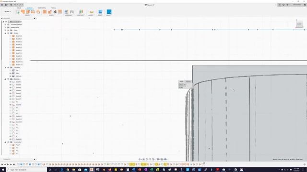
Task: Click the RIGHT face of the ViewCube
Action: [299, 24]
